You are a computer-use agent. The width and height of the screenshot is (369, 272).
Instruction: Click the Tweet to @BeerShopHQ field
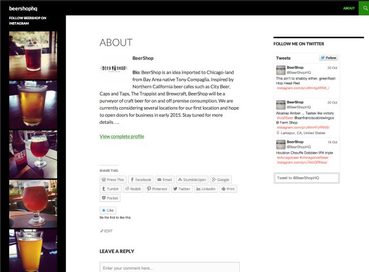(x=306, y=177)
